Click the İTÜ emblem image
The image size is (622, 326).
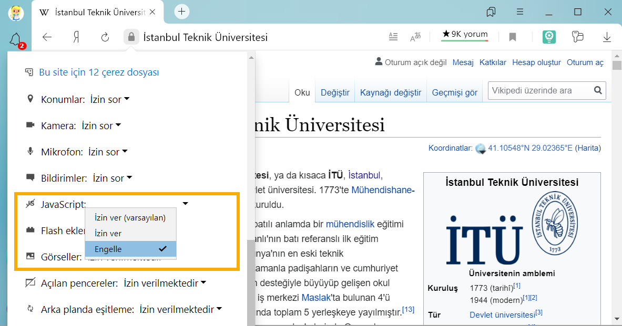pos(512,228)
